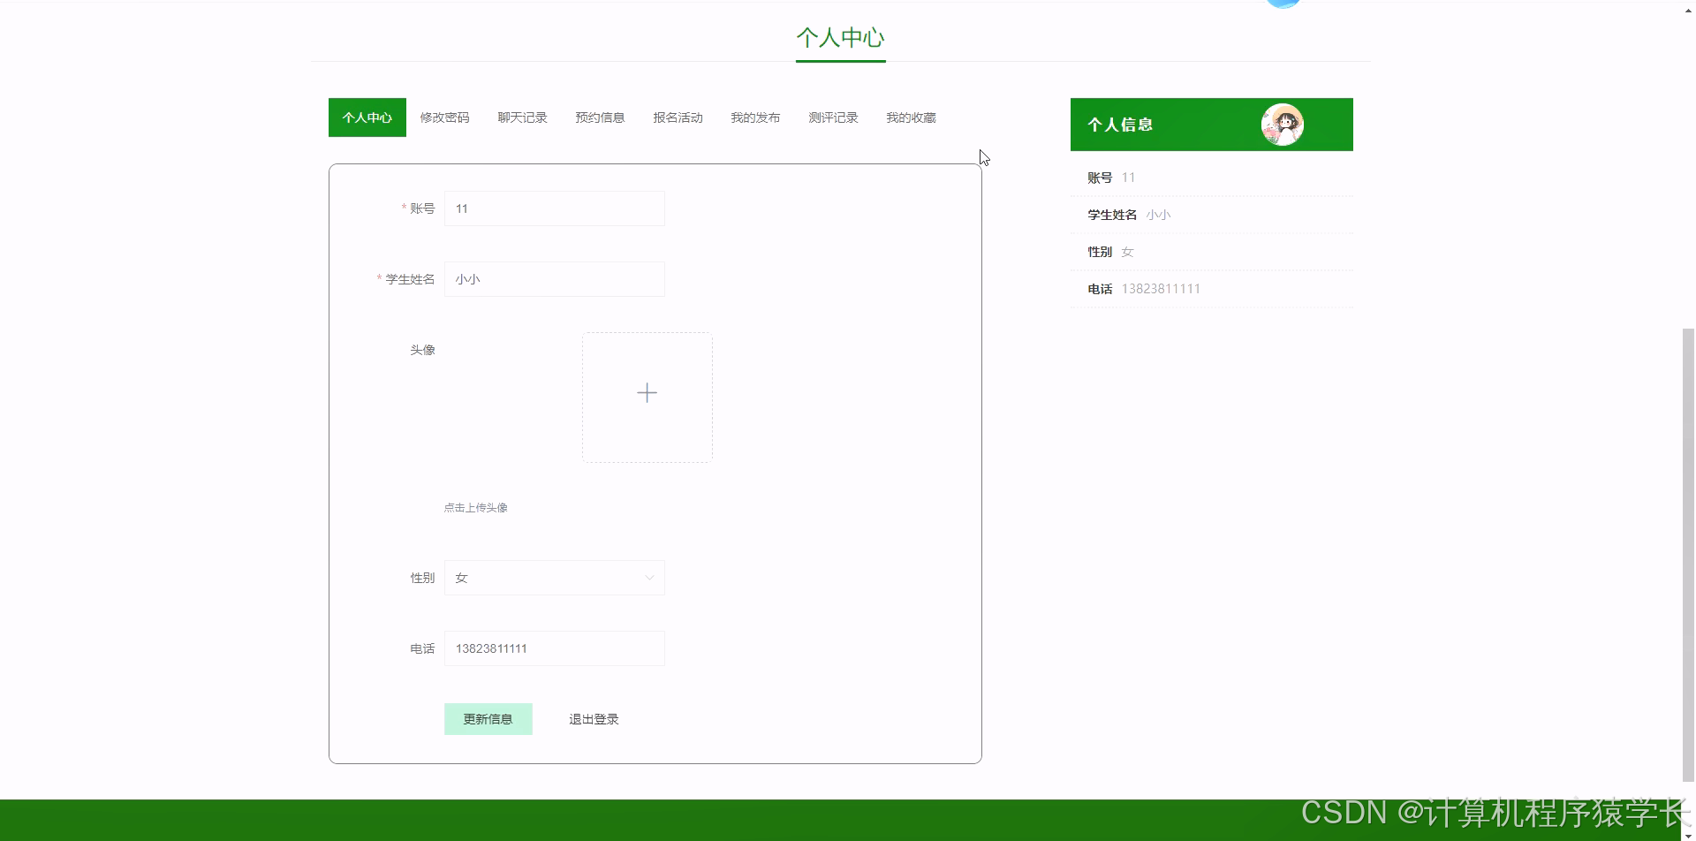Open the 聊天记录 tab

(x=522, y=117)
